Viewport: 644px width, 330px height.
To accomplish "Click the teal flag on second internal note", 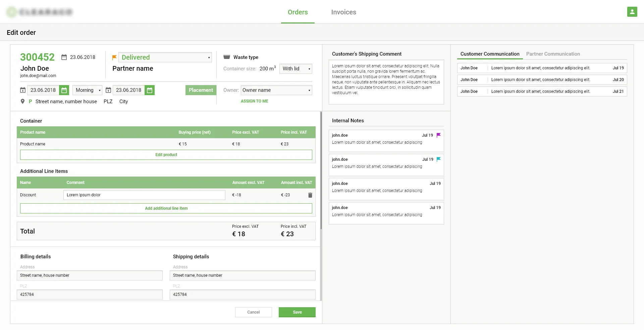I will coord(438,159).
